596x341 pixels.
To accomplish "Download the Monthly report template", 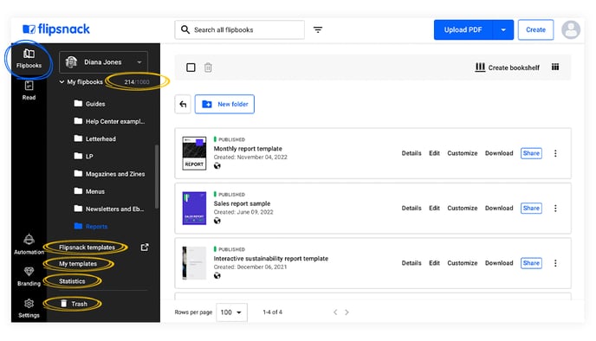I will tap(499, 153).
